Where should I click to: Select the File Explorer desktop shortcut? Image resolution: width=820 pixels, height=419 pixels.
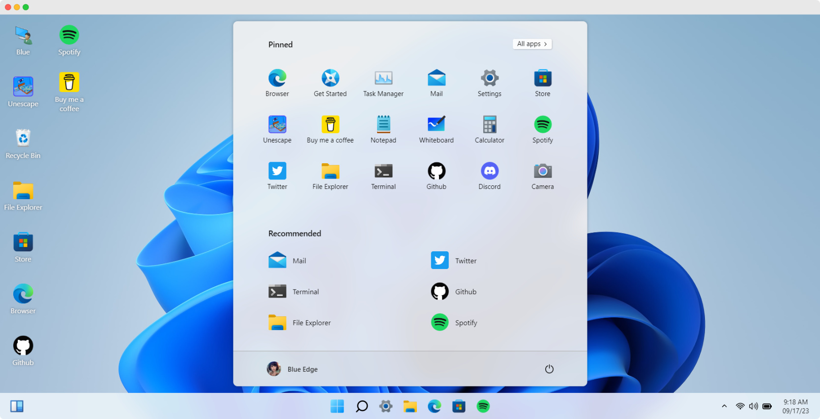23,196
